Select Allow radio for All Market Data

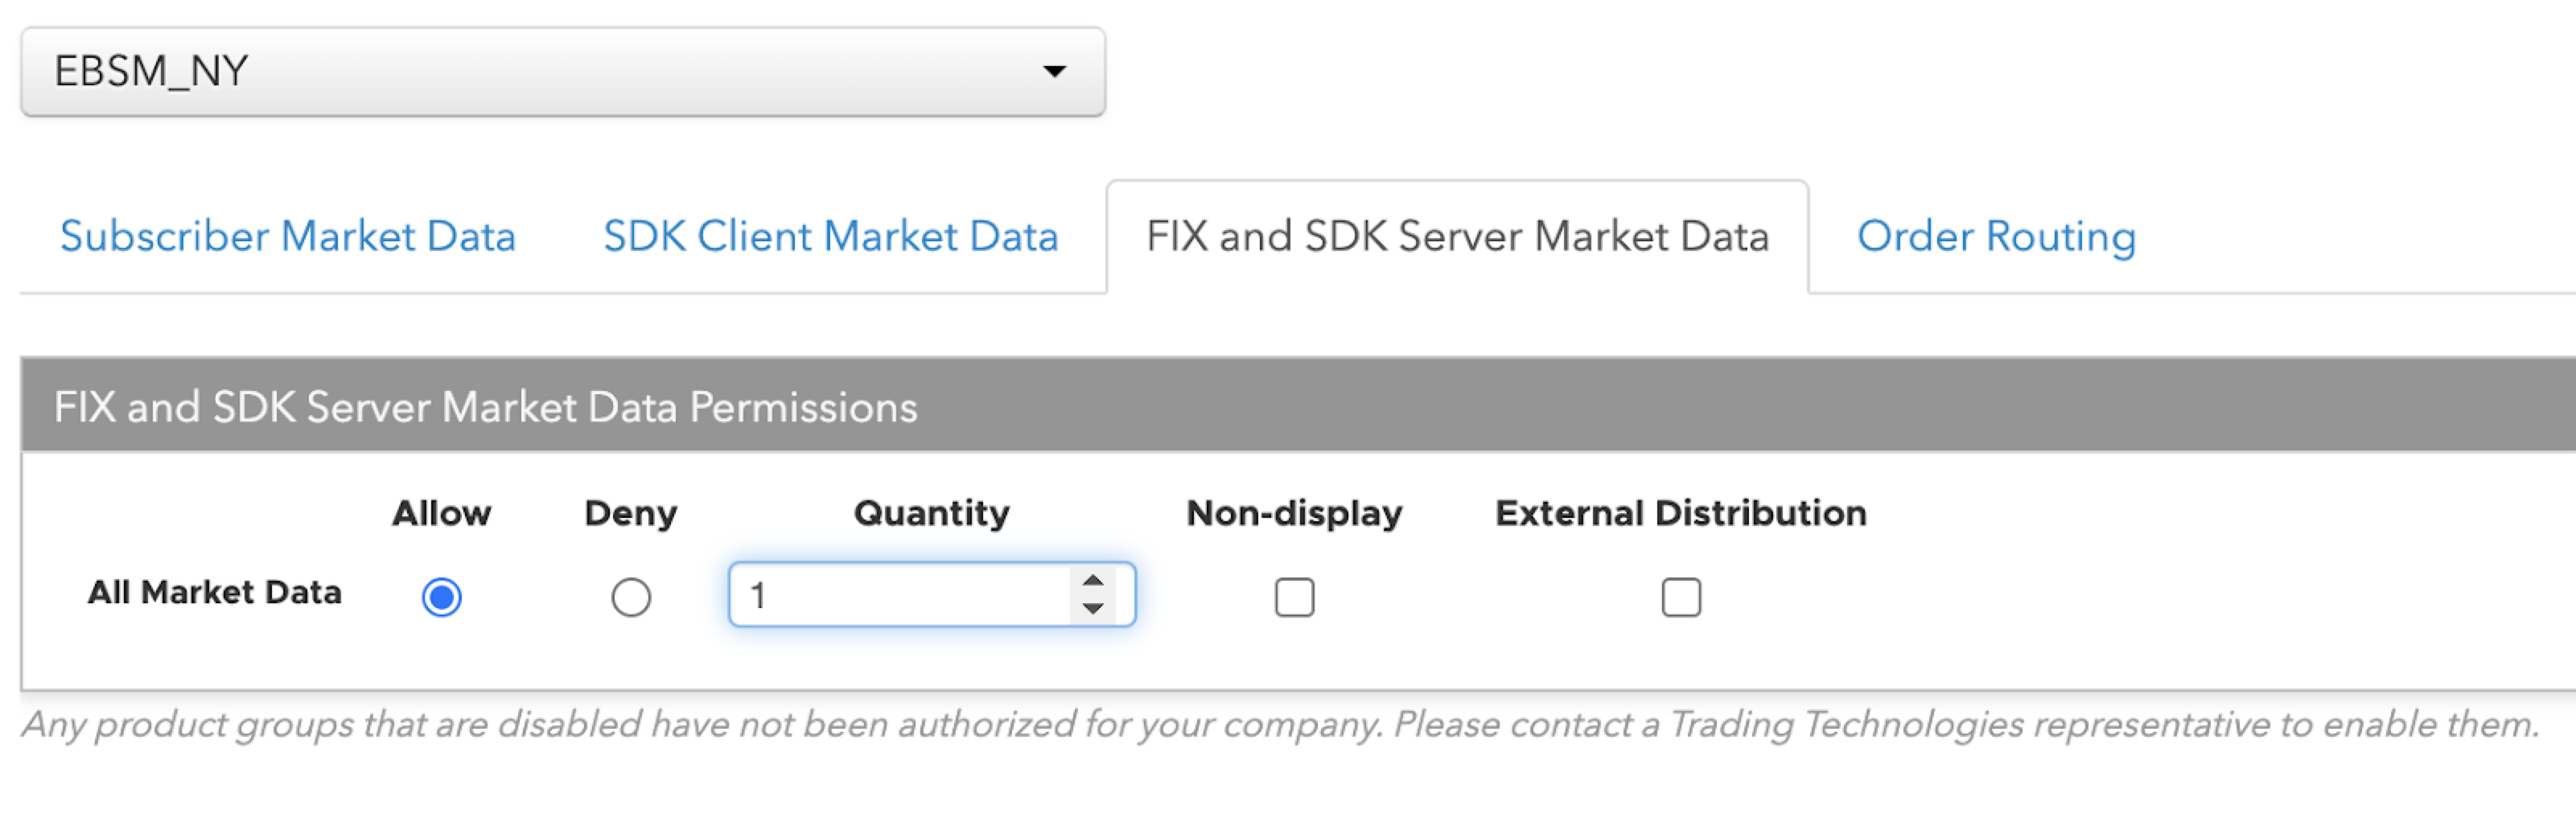point(441,597)
